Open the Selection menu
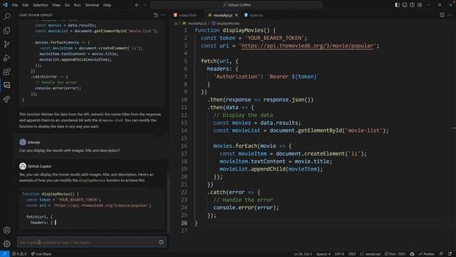 [41, 5]
